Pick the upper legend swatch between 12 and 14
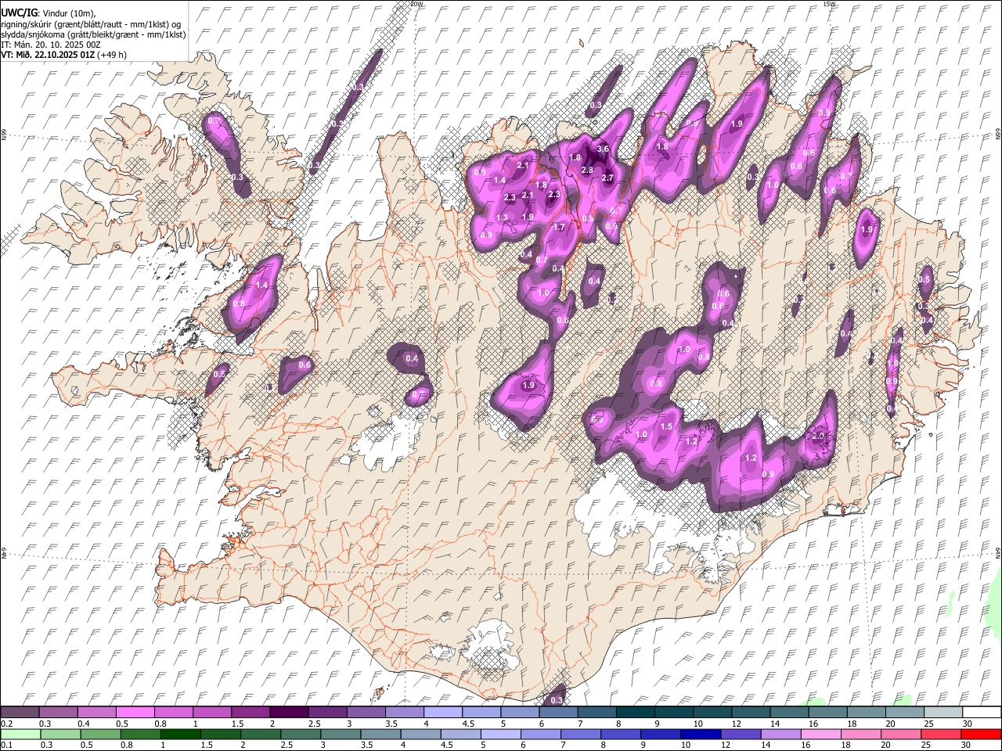The image size is (1002, 751). (750, 712)
